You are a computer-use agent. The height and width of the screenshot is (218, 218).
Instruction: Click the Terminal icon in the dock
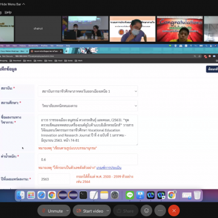(x=83, y=195)
